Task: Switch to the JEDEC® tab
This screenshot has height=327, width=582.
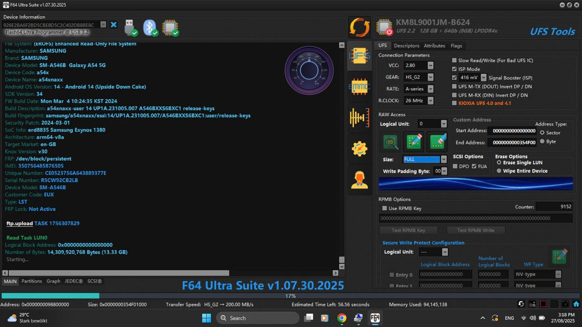Action: [74, 281]
